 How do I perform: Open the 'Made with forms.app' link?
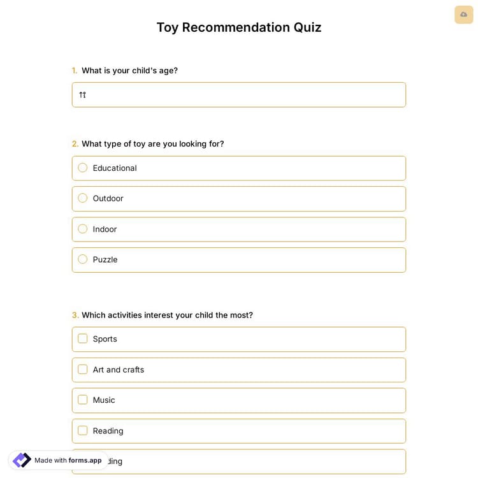pyautogui.click(x=68, y=460)
